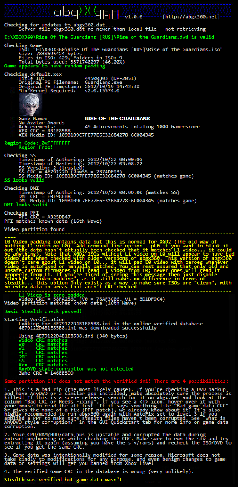This screenshot has width=238, height=487.
Task: Click the green 'Region Free!' text
Action: [x=36, y=147]
